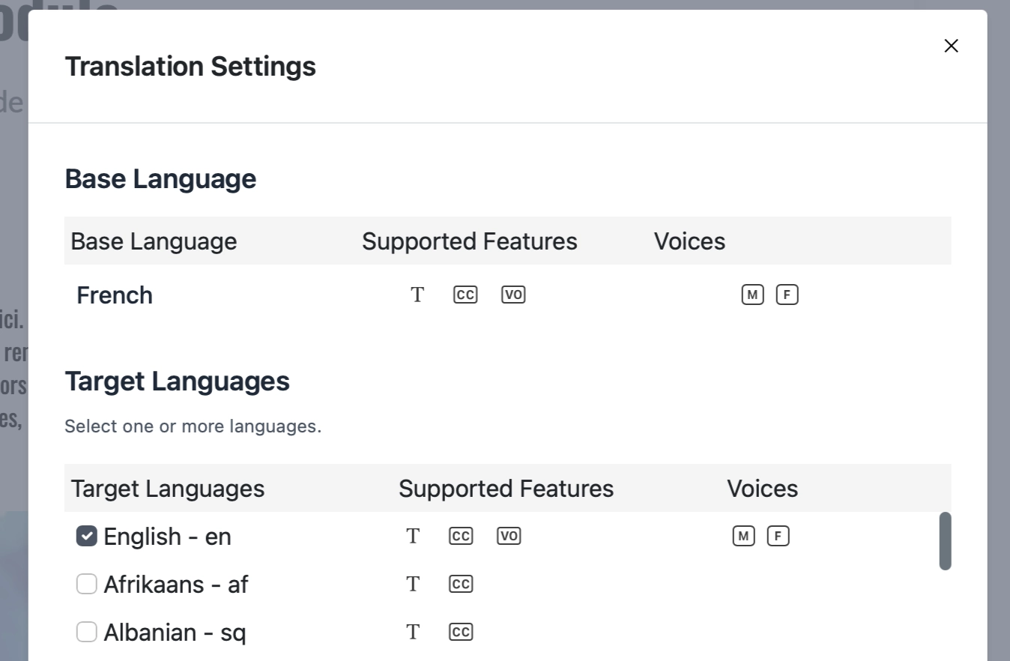The width and height of the screenshot is (1010, 661).
Task: Click the Albanian text translation T icon
Action: 413,632
